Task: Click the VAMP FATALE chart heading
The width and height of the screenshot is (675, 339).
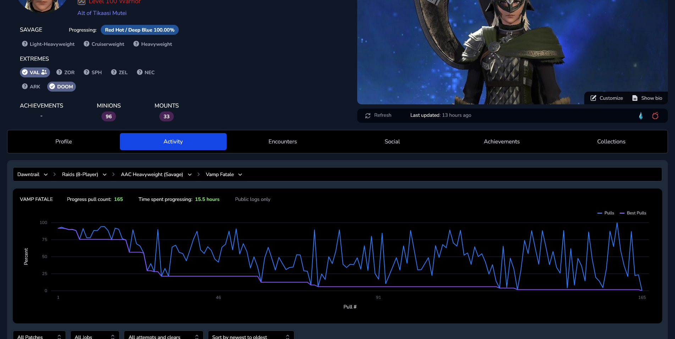Action: coord(36,199)
